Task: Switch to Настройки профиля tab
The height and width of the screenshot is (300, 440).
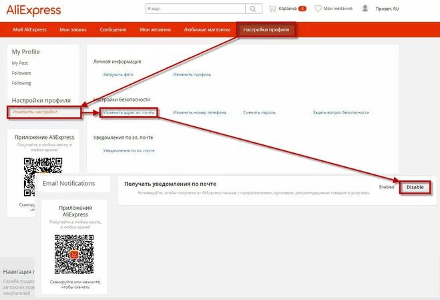Action: 266,29
